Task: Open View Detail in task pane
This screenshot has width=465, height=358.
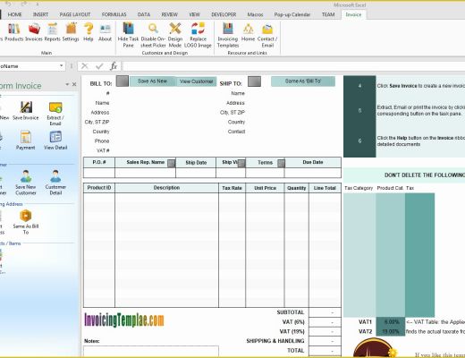Action: click(55, 141)
